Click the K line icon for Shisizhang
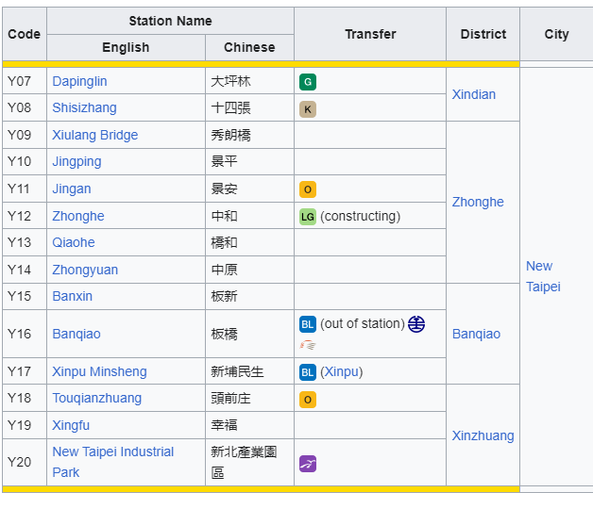Screen dimensions: 593x509 pyautogui.click(x=307, y=108)
